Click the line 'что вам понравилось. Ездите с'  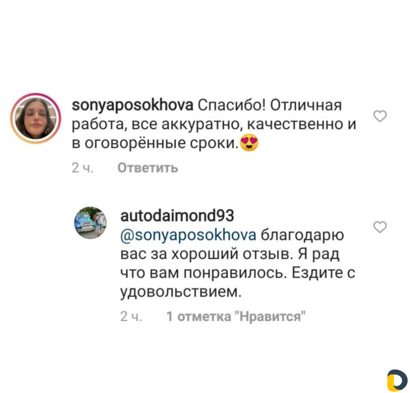238,273
